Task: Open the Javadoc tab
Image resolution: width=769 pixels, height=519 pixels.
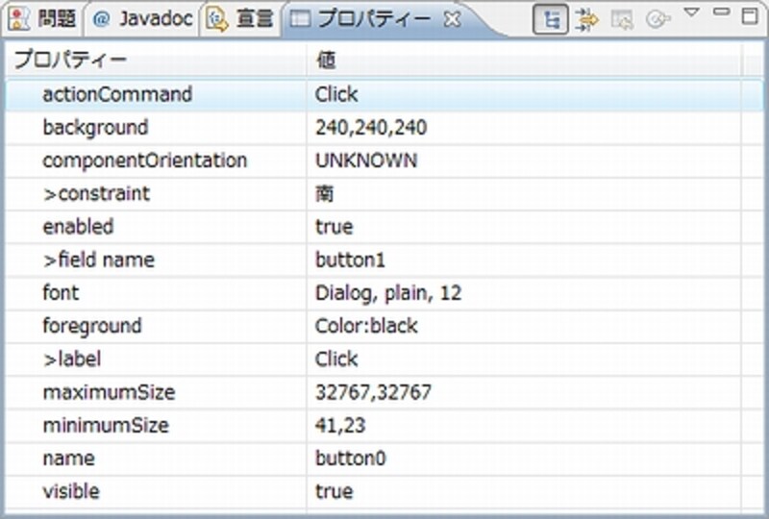Action: tap(142, 18)
